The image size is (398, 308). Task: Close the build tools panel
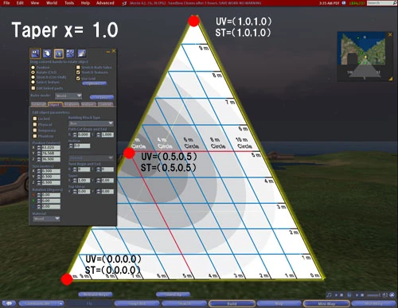pyautogui.click(x=114, y=51)
